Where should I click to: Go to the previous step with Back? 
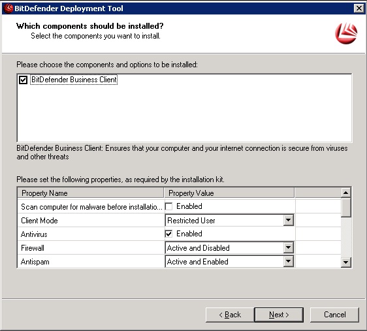(x=230, y=315)
